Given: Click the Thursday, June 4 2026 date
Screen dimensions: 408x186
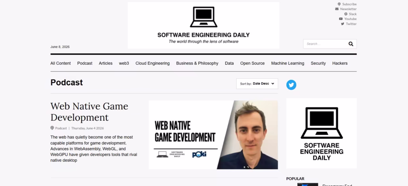Looking at the screenshot, I should [87, 128].
